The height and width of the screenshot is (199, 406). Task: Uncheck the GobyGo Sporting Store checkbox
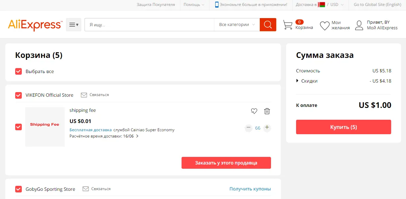(x=18, y=189)
